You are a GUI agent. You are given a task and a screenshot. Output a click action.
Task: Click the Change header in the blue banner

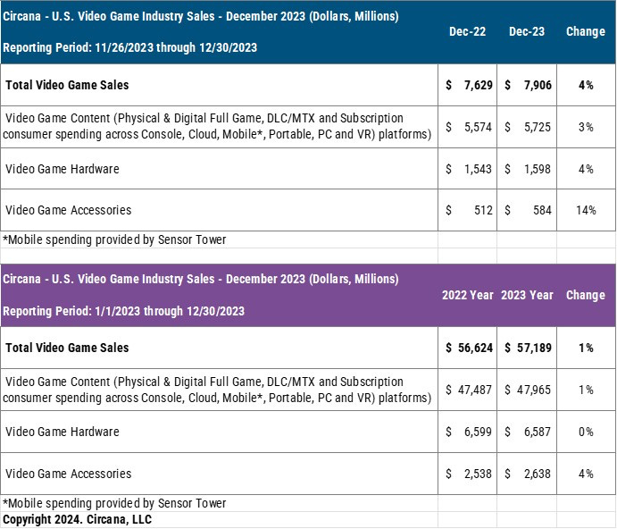point(586,31)
